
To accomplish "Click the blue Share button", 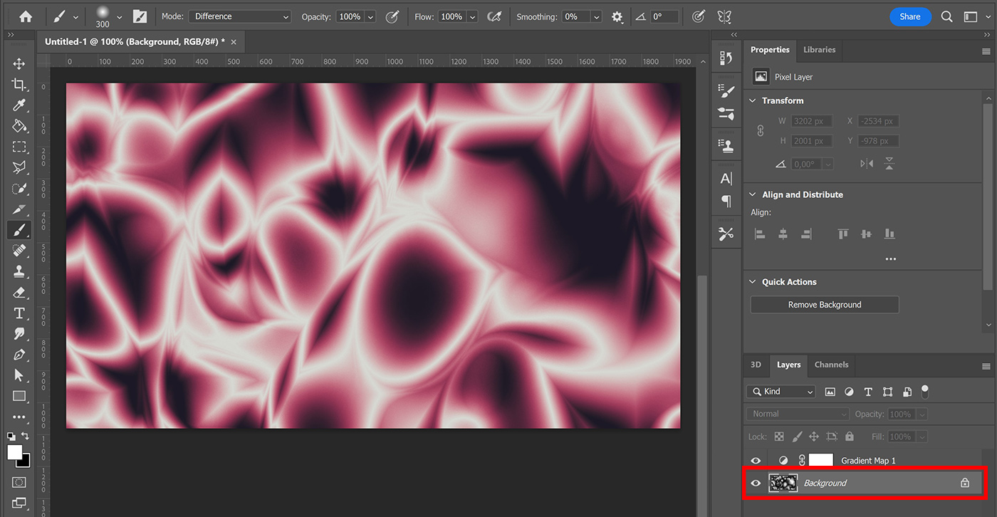I will (910, 16).
